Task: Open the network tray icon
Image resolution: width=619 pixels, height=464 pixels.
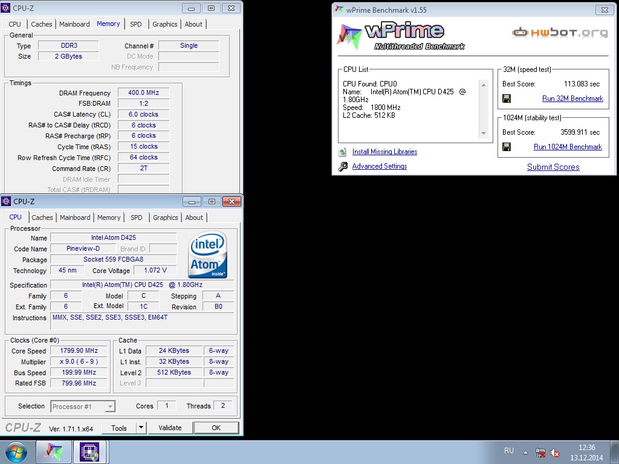Action: coord(540,453)
